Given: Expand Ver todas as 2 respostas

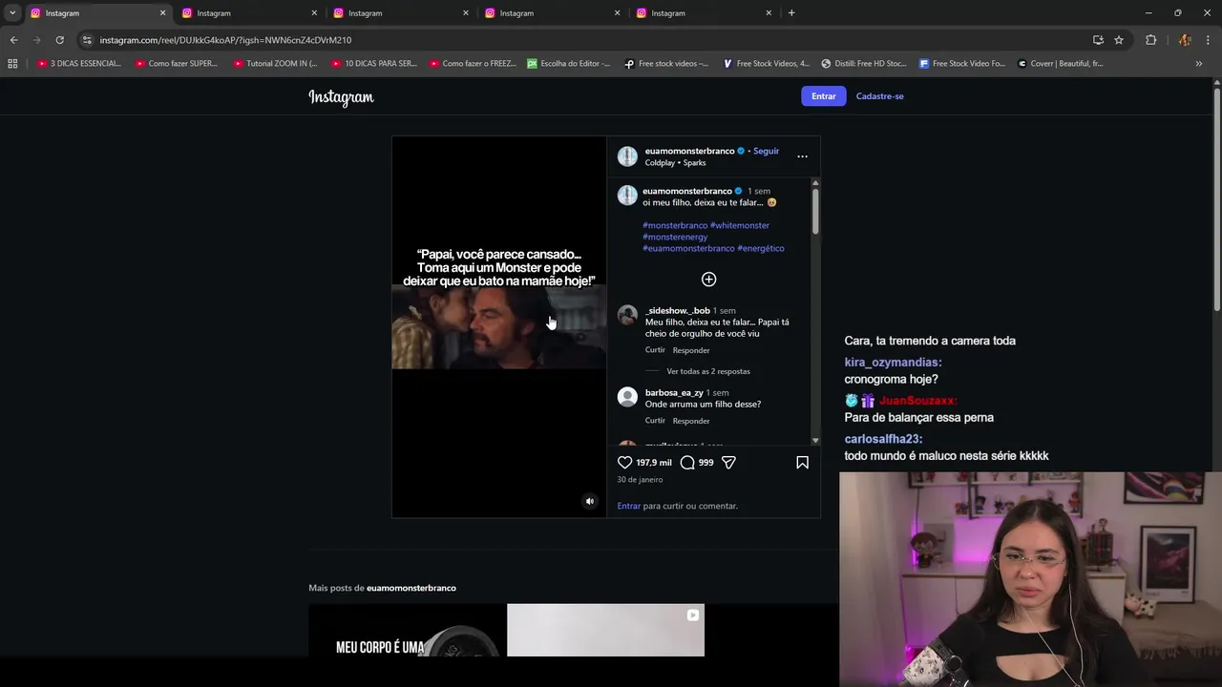Looking at the screenshot, I should (x=708, y=371).
